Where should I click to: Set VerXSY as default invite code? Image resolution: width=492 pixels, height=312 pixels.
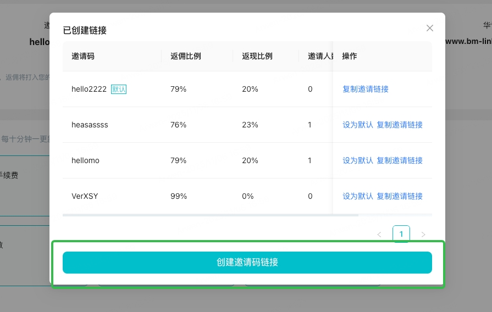[358, 196]
